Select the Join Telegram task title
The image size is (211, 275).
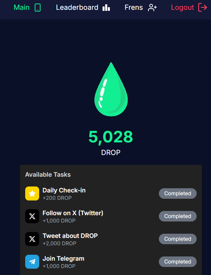[63, 259]
